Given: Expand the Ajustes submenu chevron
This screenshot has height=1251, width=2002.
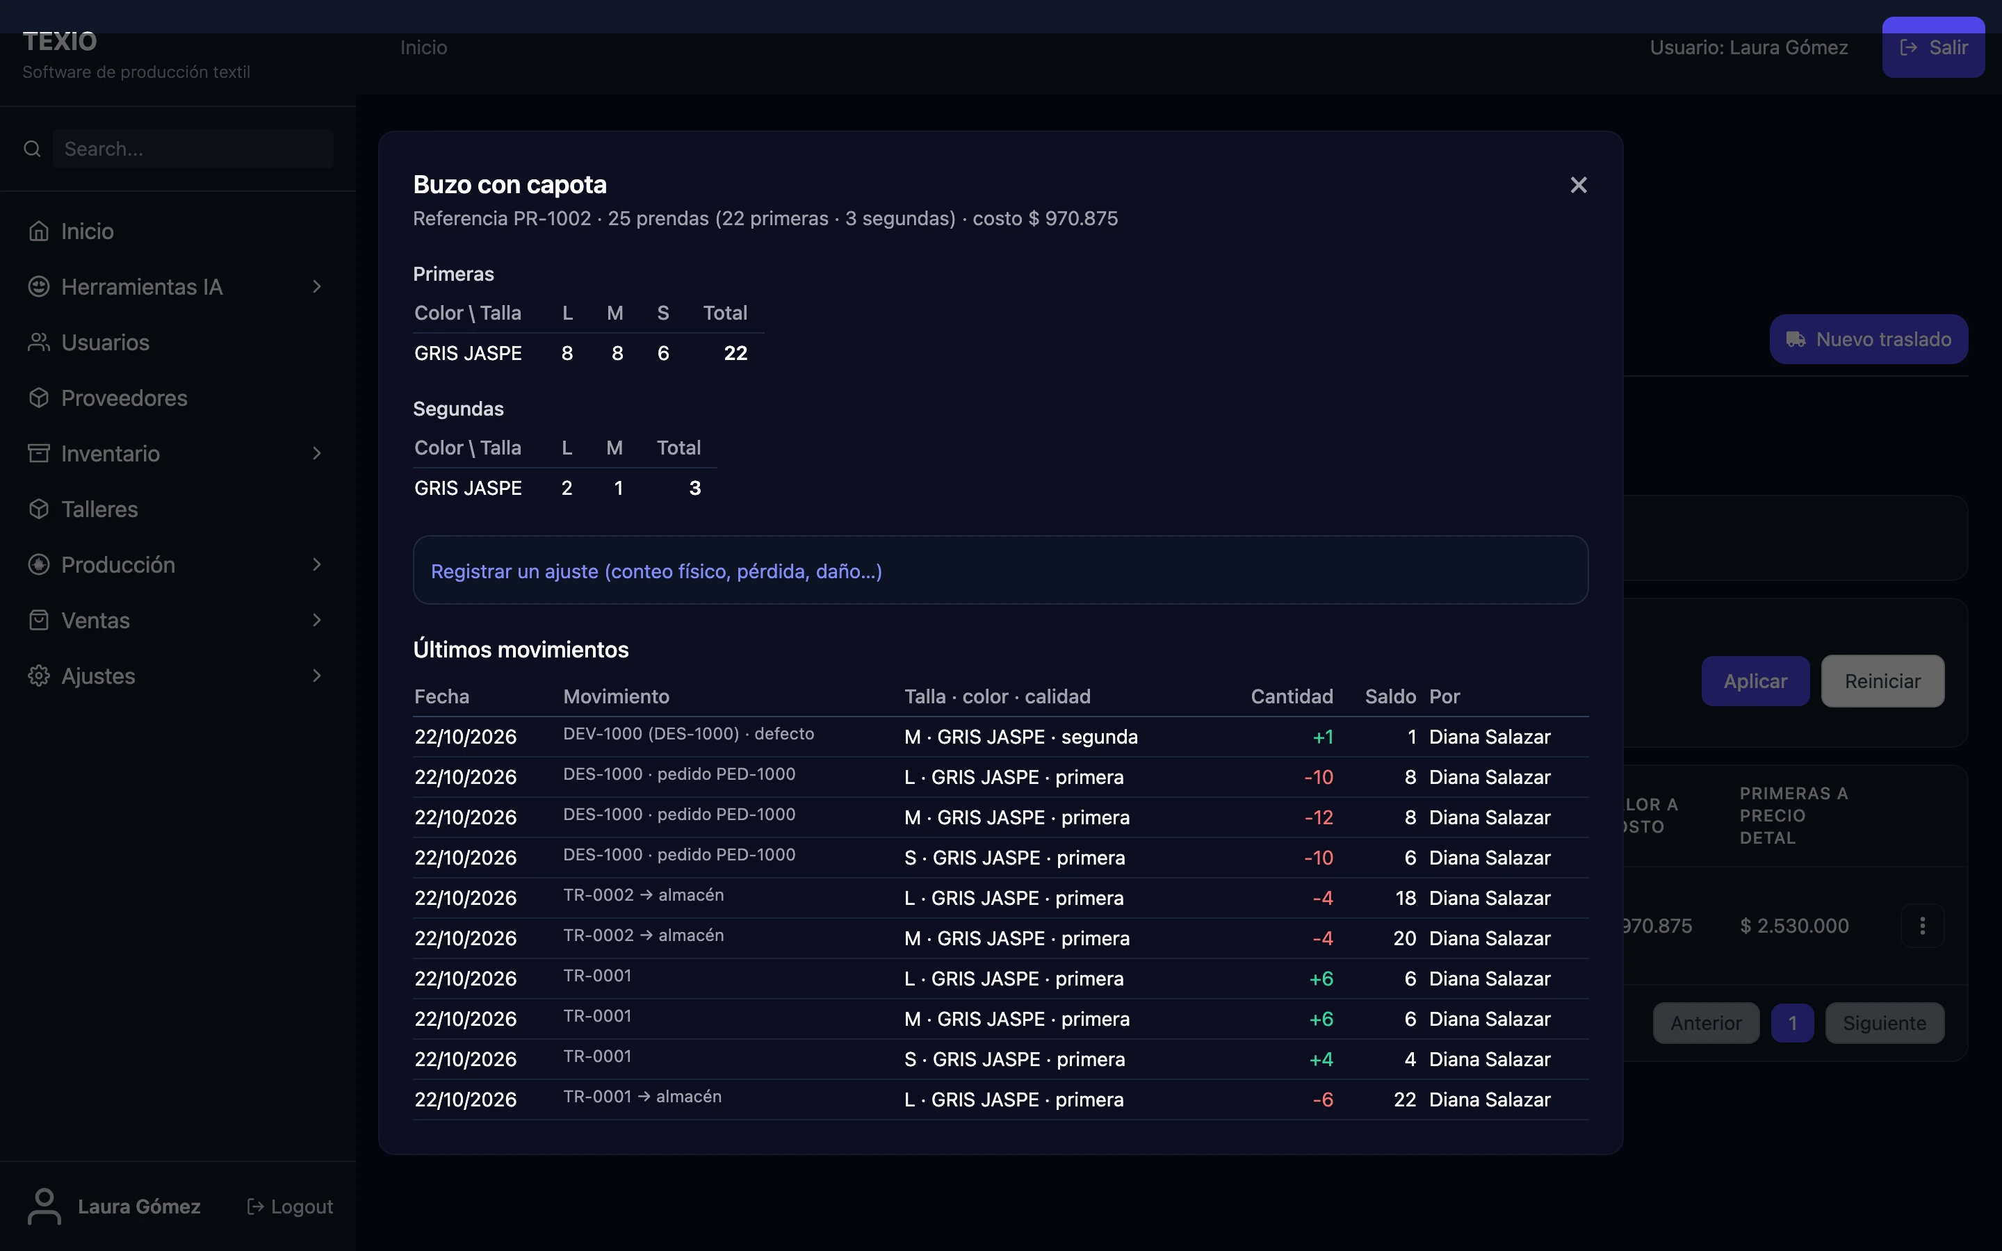Looking at the screenshot, I should point(317,675).
